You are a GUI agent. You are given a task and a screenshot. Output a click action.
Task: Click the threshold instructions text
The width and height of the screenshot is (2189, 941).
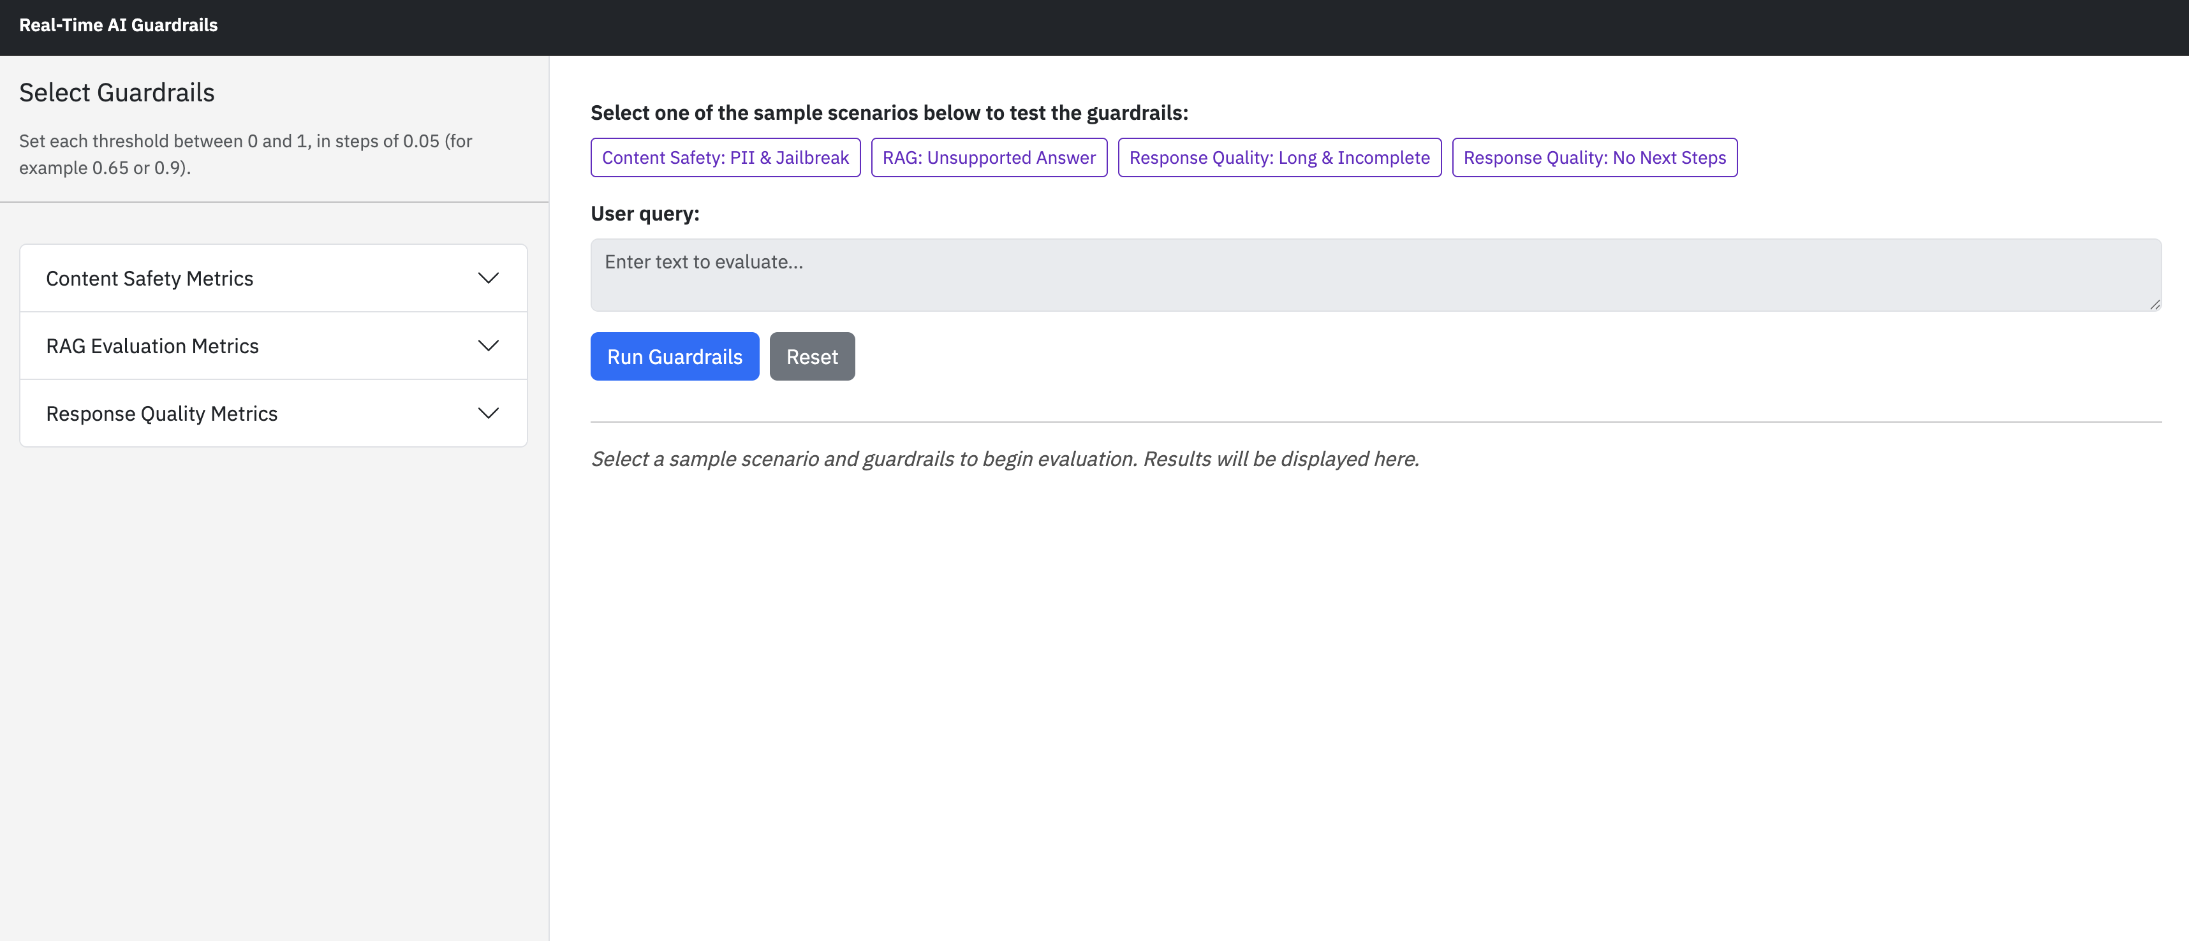click(246, 154)
